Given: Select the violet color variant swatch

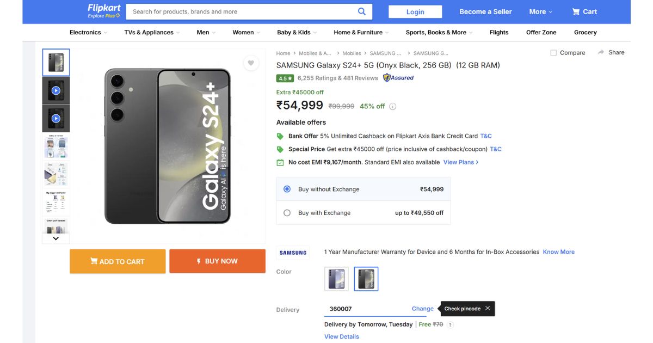Looking at the screenshot, I should click(x=336, y=279).
